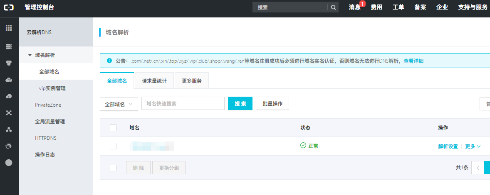The height and width of the screenshot is (195, 490).
Task: Click the database icon below the server icon
Action: pos(9,63)
